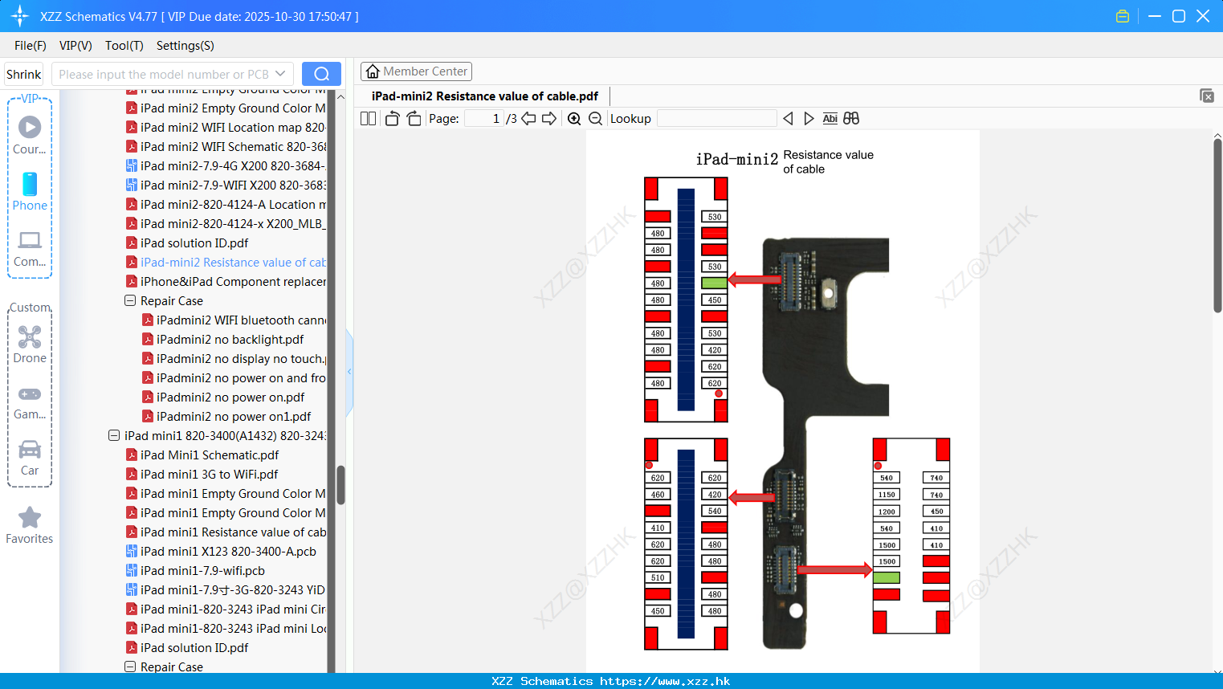
Task: Open the Game console category
Action: 30,402
